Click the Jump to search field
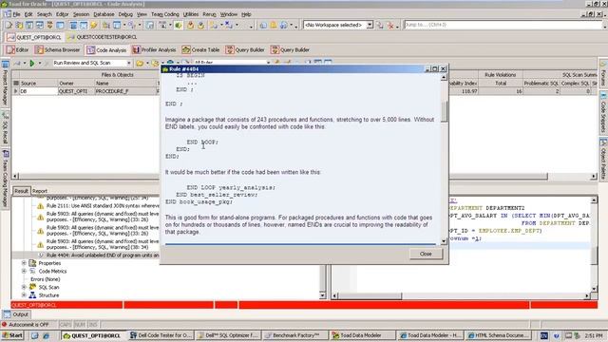The image size is (608, 342). [x=503, y=25]
